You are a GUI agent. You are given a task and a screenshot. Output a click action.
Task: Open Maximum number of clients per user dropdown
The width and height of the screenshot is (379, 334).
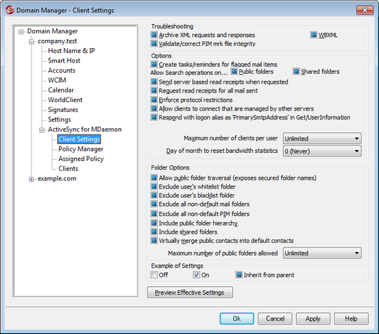tap(322, 138)
